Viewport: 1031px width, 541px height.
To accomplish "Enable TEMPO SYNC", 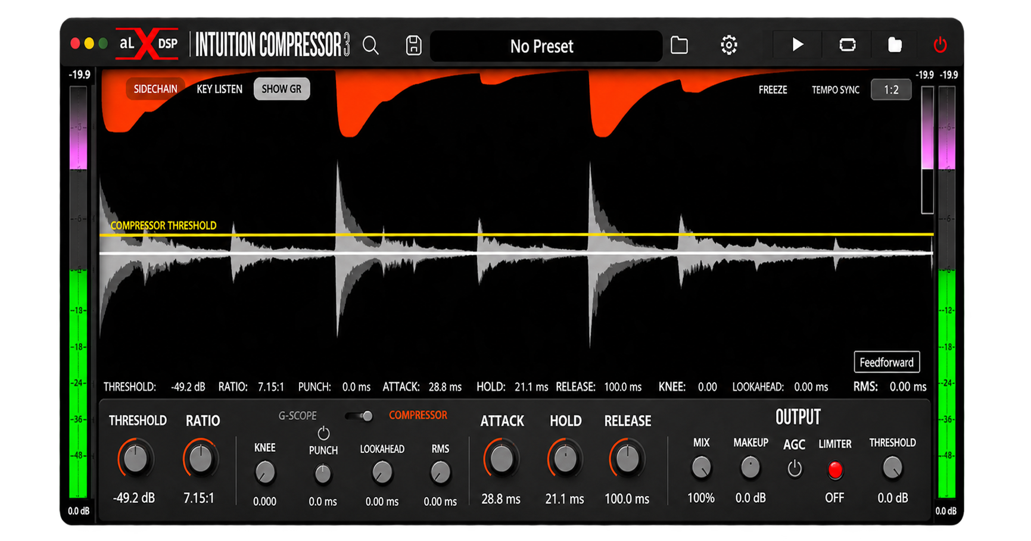I will click(835, 90).
